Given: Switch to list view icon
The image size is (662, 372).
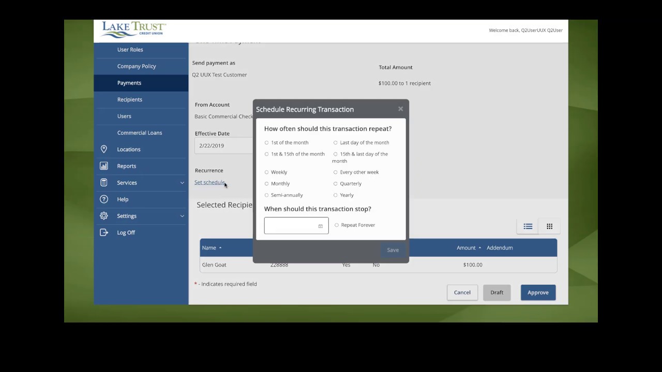Looking at the screenshot, I should [528, 226].
